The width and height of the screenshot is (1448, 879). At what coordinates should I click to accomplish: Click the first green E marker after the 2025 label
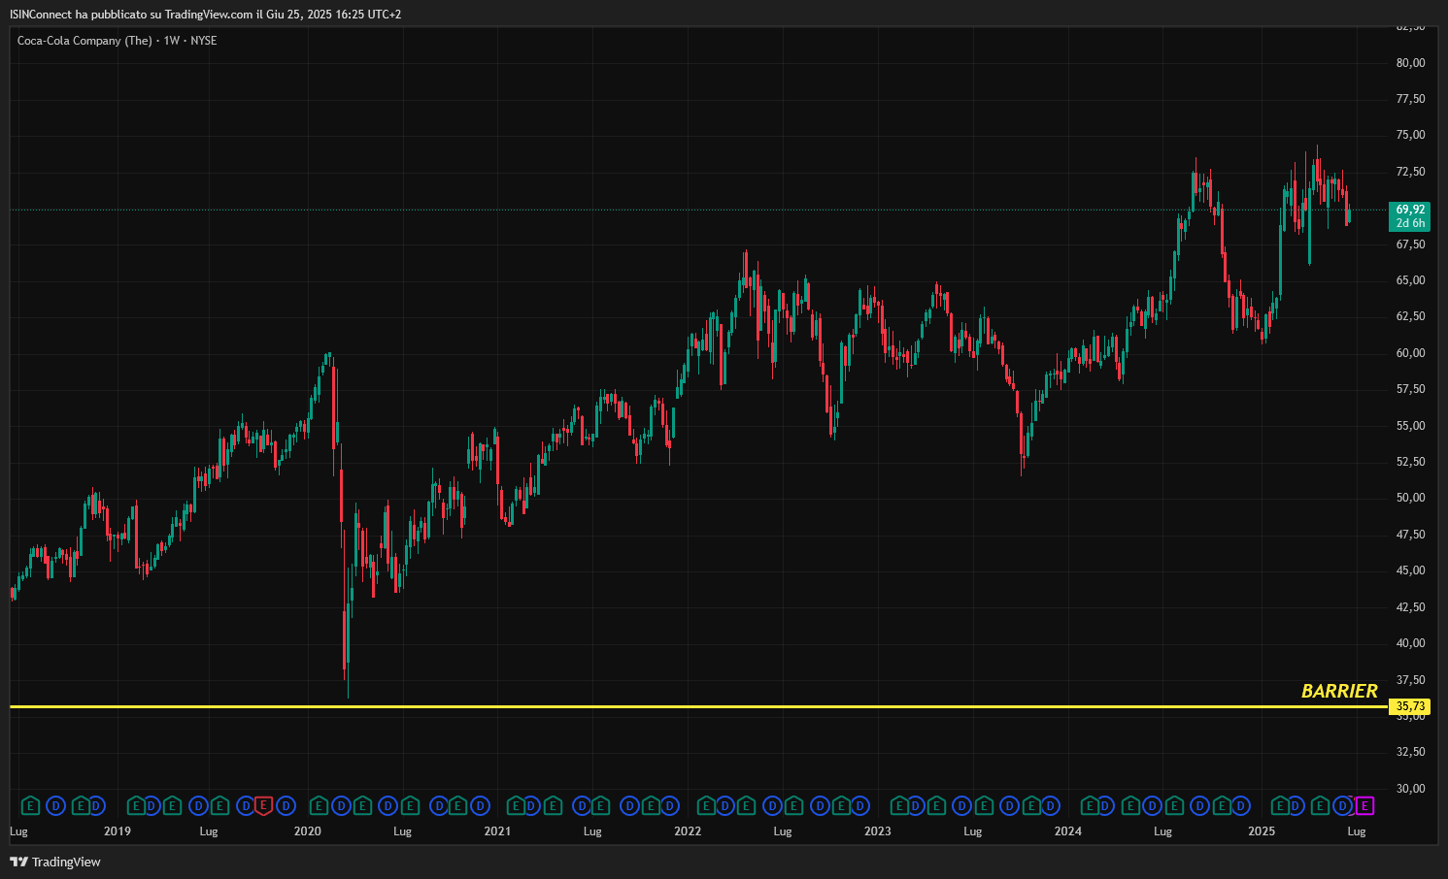1280,805
